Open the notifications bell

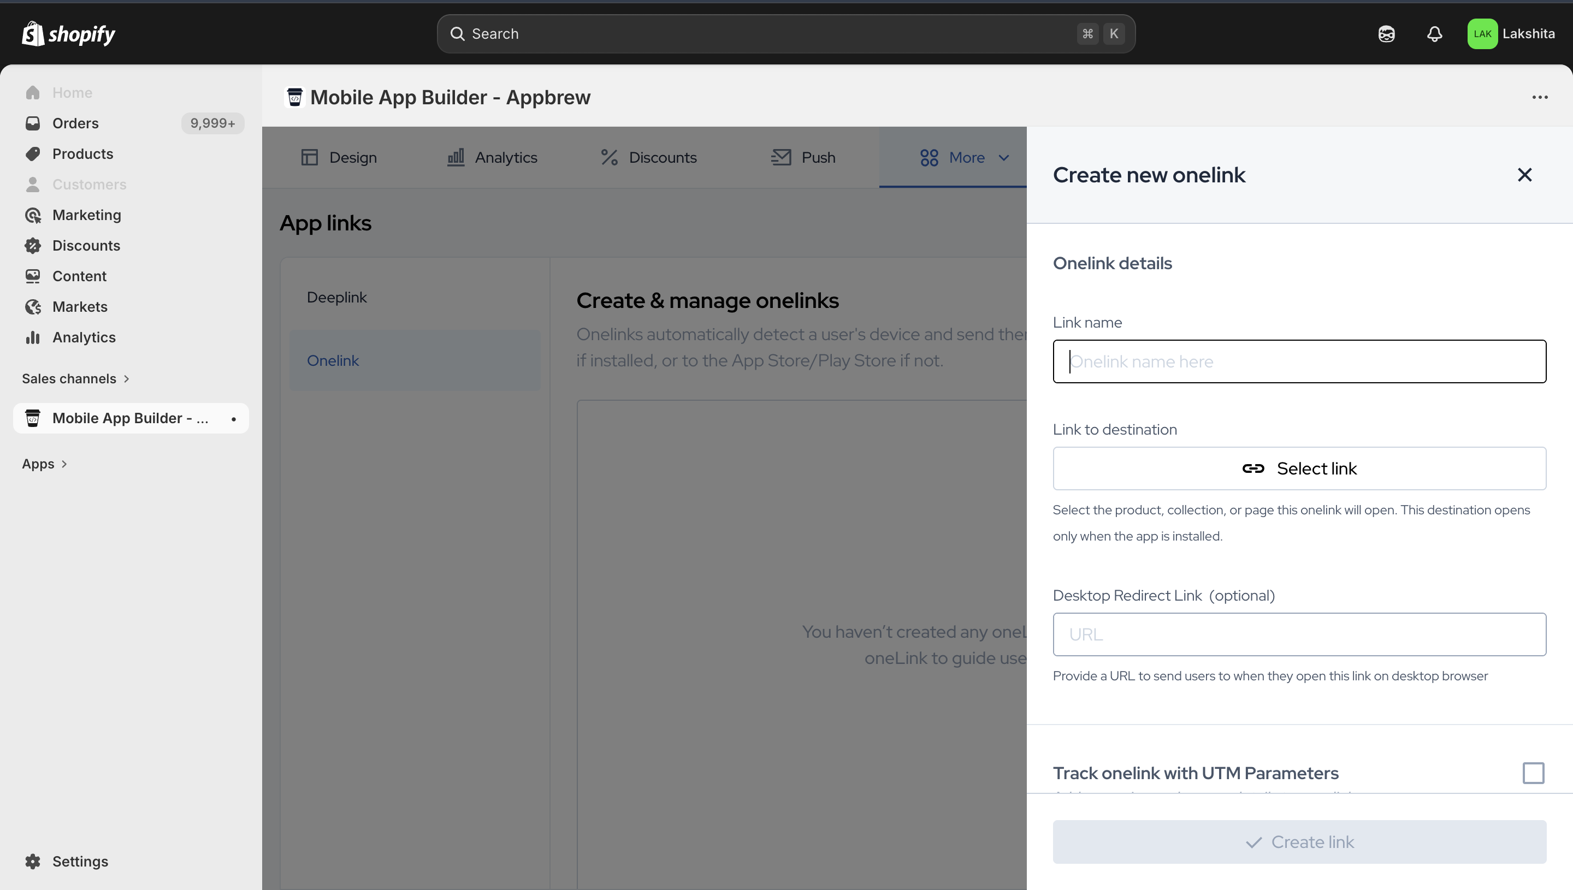(x=1434, y=34)
